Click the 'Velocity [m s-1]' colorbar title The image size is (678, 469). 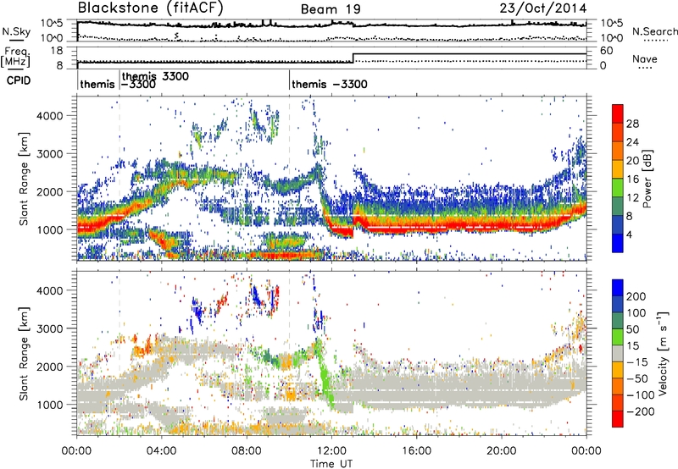click(663, 353)
